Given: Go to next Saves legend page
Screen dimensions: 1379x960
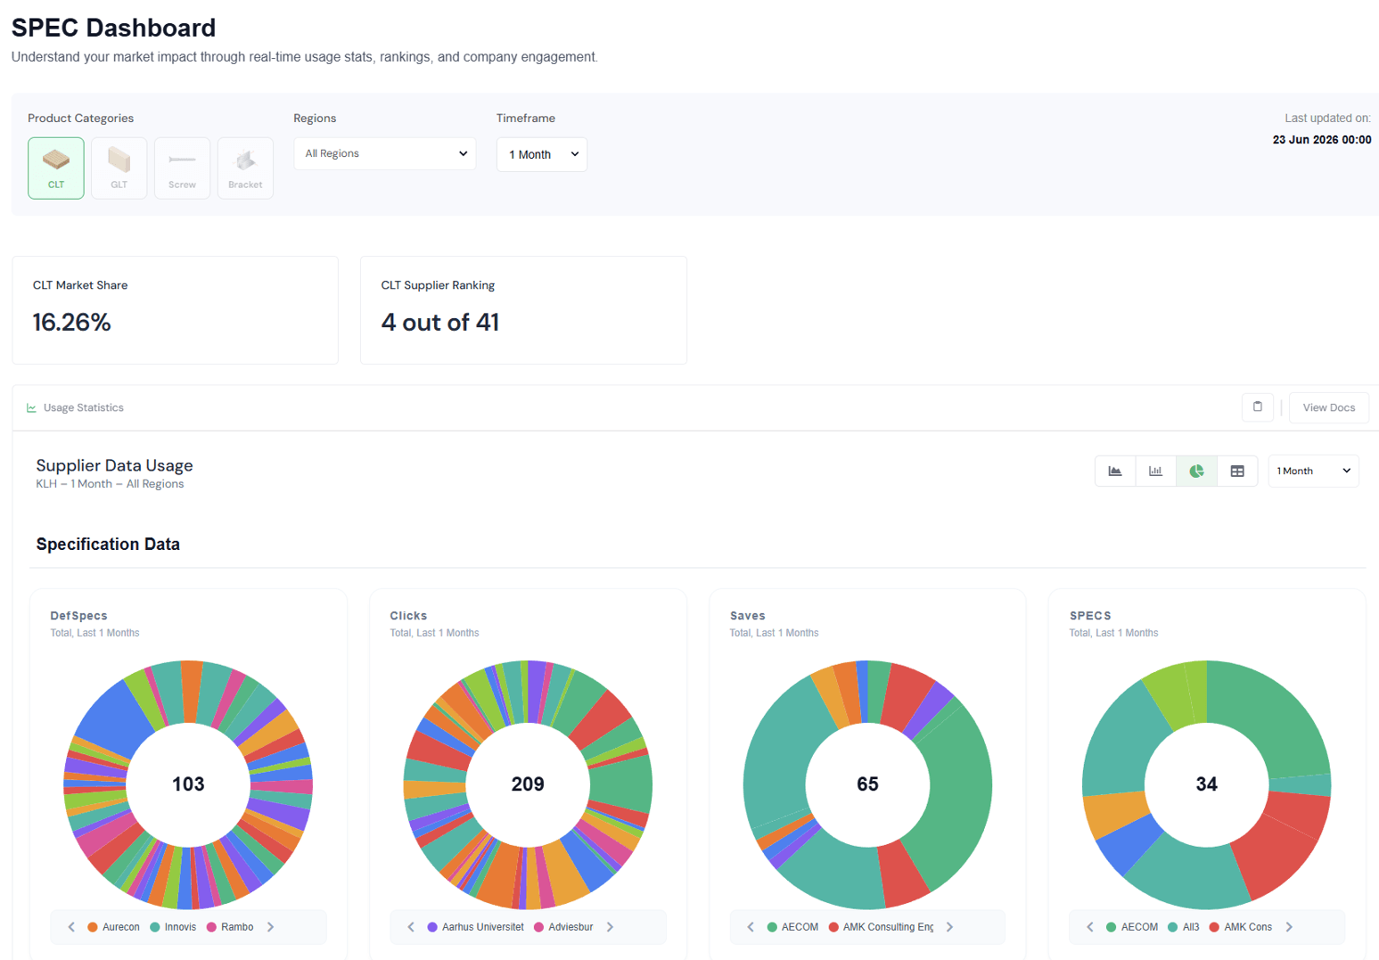Looking at the screenshot, I should pyautogui.click(x=950, y=927).
